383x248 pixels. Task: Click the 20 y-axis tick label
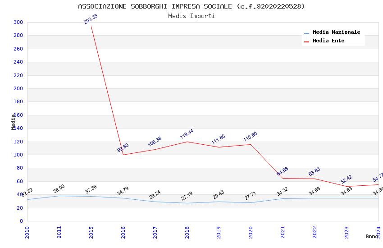[20, 208]
